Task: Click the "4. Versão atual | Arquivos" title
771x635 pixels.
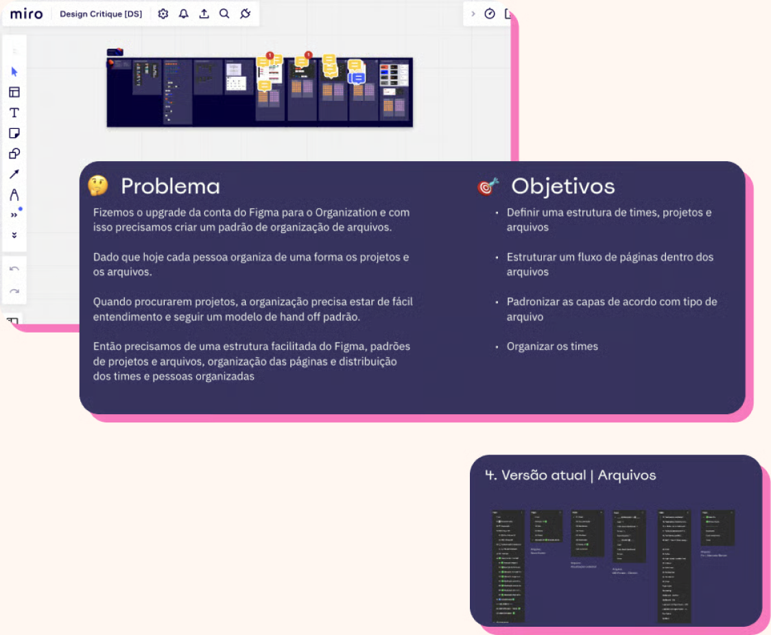Action: (571, 475)
